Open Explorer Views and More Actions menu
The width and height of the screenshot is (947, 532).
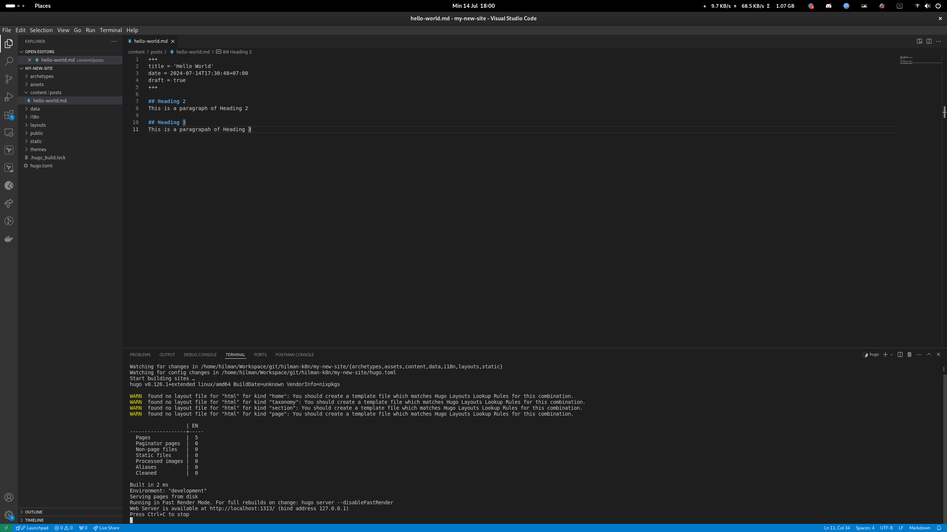pyautogui.click(x=114, y=41)
